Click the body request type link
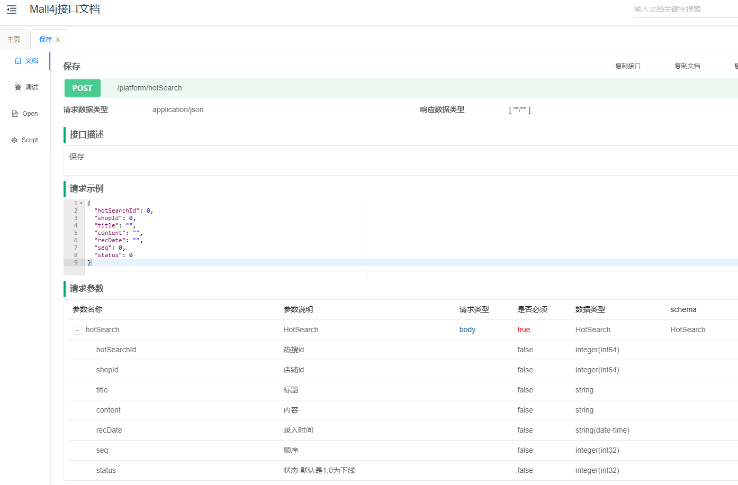This screenshot has width=738, height=485. click(x=467, y=330)
